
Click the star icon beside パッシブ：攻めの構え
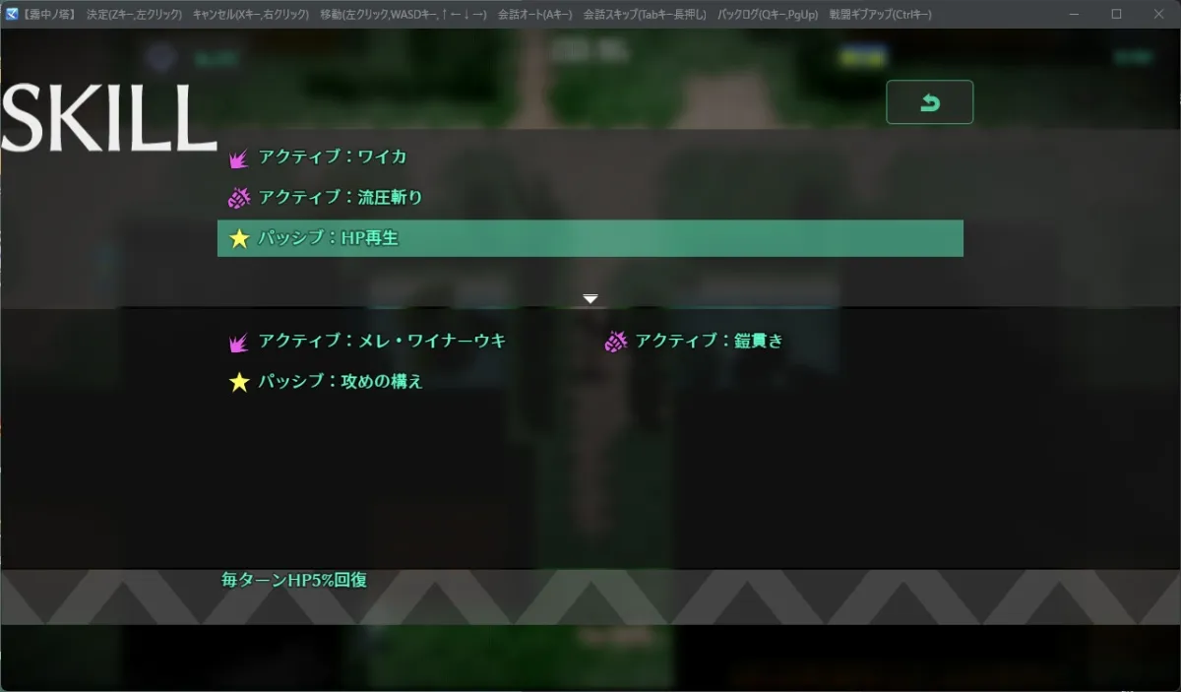coord(239,381)
